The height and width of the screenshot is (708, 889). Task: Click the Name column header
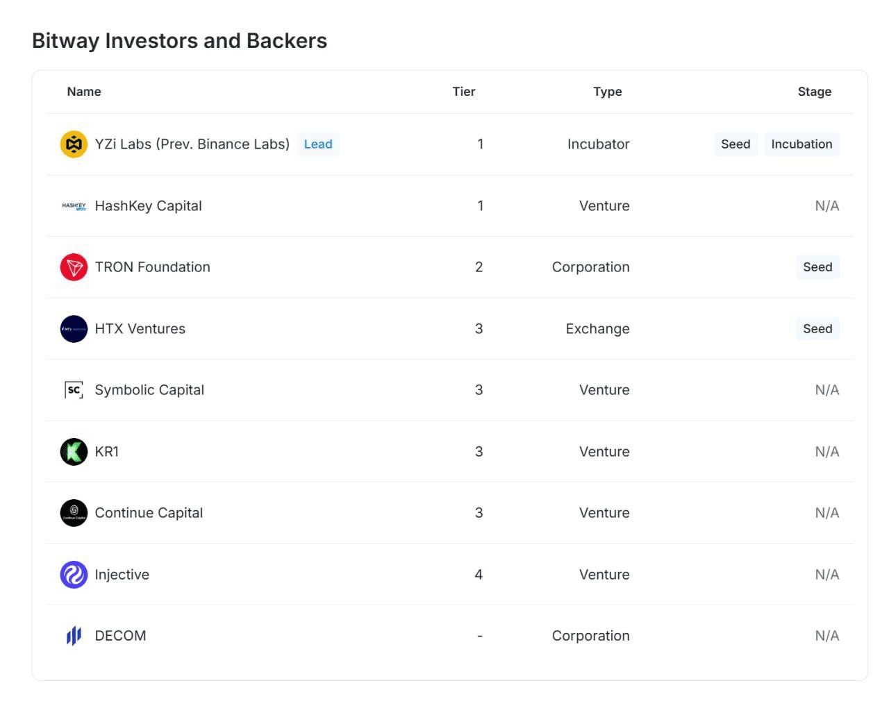(x=84, y=92)
